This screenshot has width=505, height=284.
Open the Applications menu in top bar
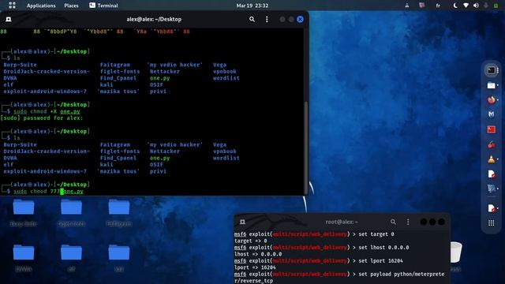pos(41,6)
